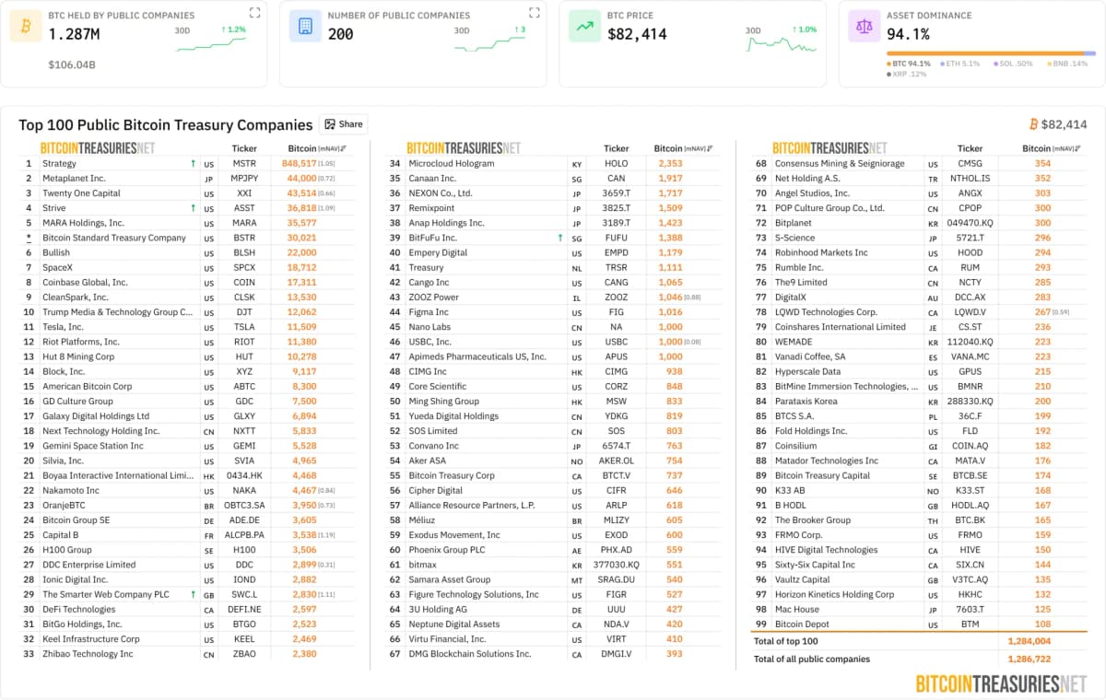Click the XRP .12% legend item
This screenshot has height=700, width=1106.
pos(907,74)
